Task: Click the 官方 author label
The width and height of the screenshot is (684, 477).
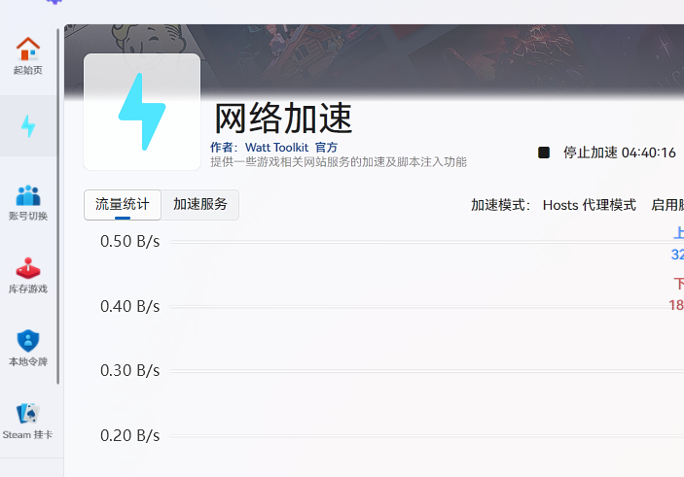Action: tap(326, 148)
